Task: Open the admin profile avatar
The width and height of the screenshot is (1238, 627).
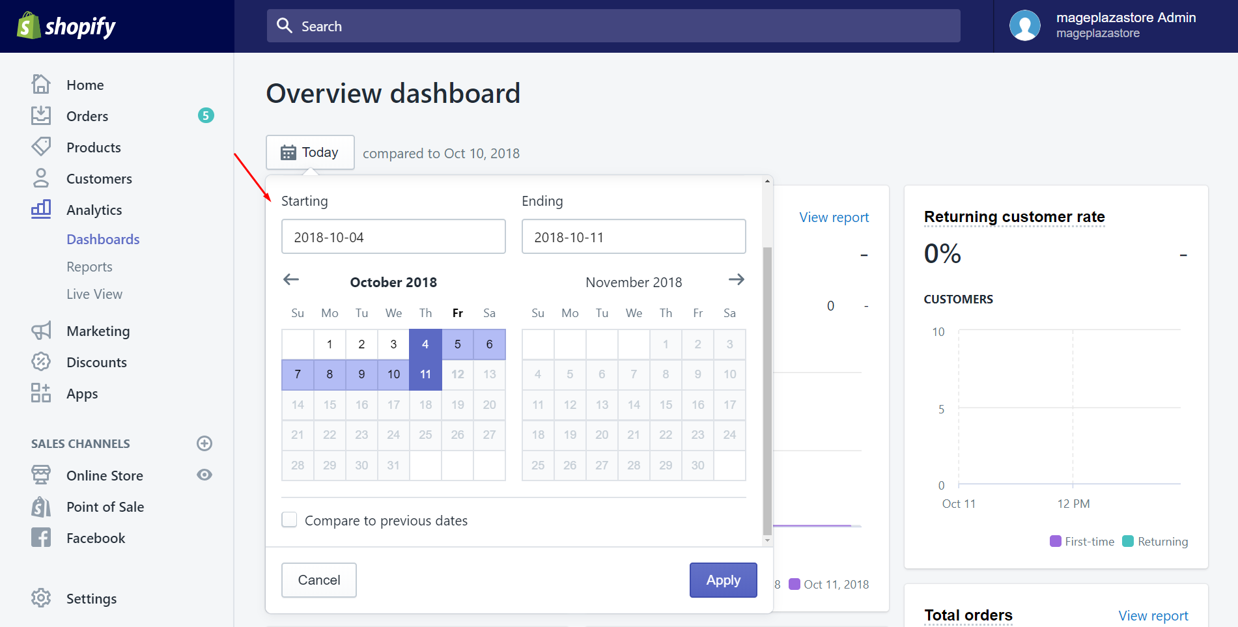Action: point(1024,26)
